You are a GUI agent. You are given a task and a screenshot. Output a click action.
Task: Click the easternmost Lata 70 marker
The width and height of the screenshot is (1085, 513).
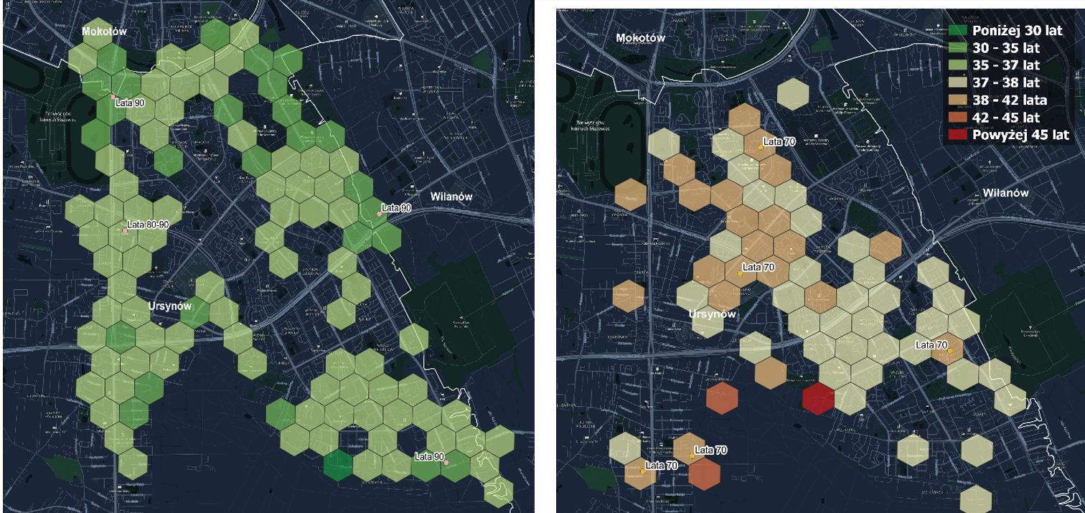pos(949,352)
